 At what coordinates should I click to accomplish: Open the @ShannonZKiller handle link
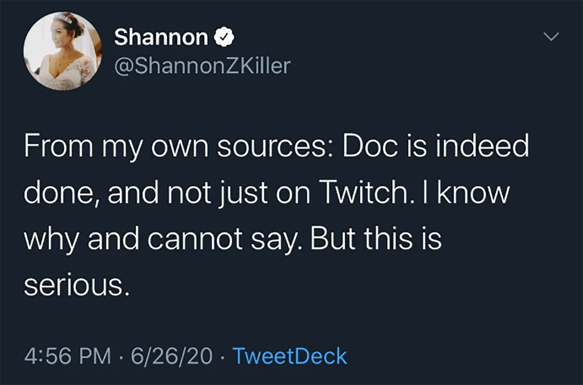[203, 66]
